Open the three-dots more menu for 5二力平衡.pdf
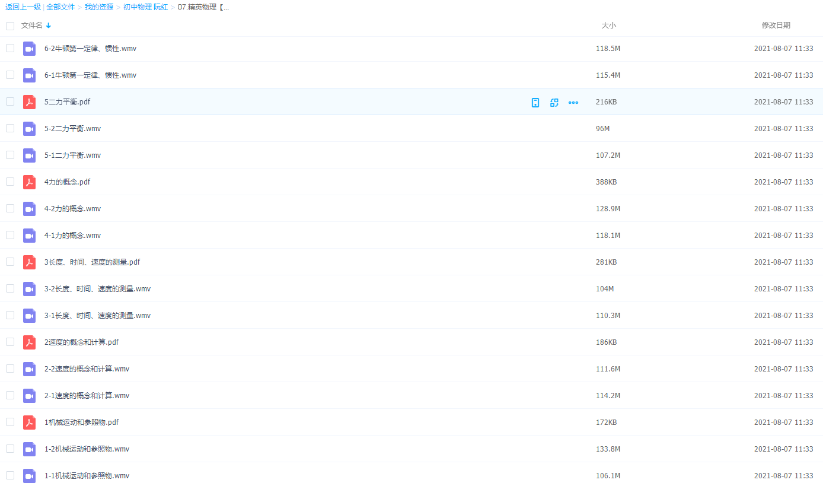The image size is (823, 486). (x=573, y=103)
